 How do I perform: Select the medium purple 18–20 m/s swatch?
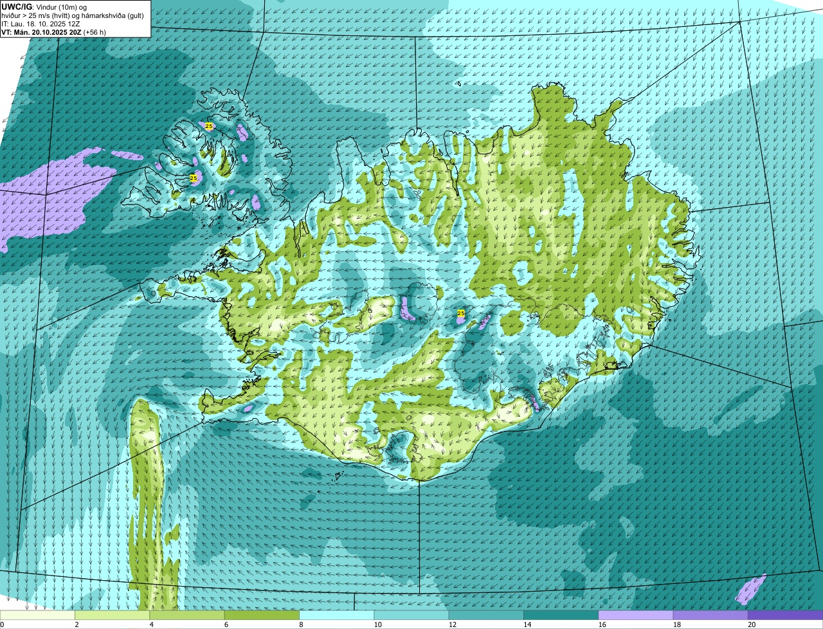pos(710,615)
